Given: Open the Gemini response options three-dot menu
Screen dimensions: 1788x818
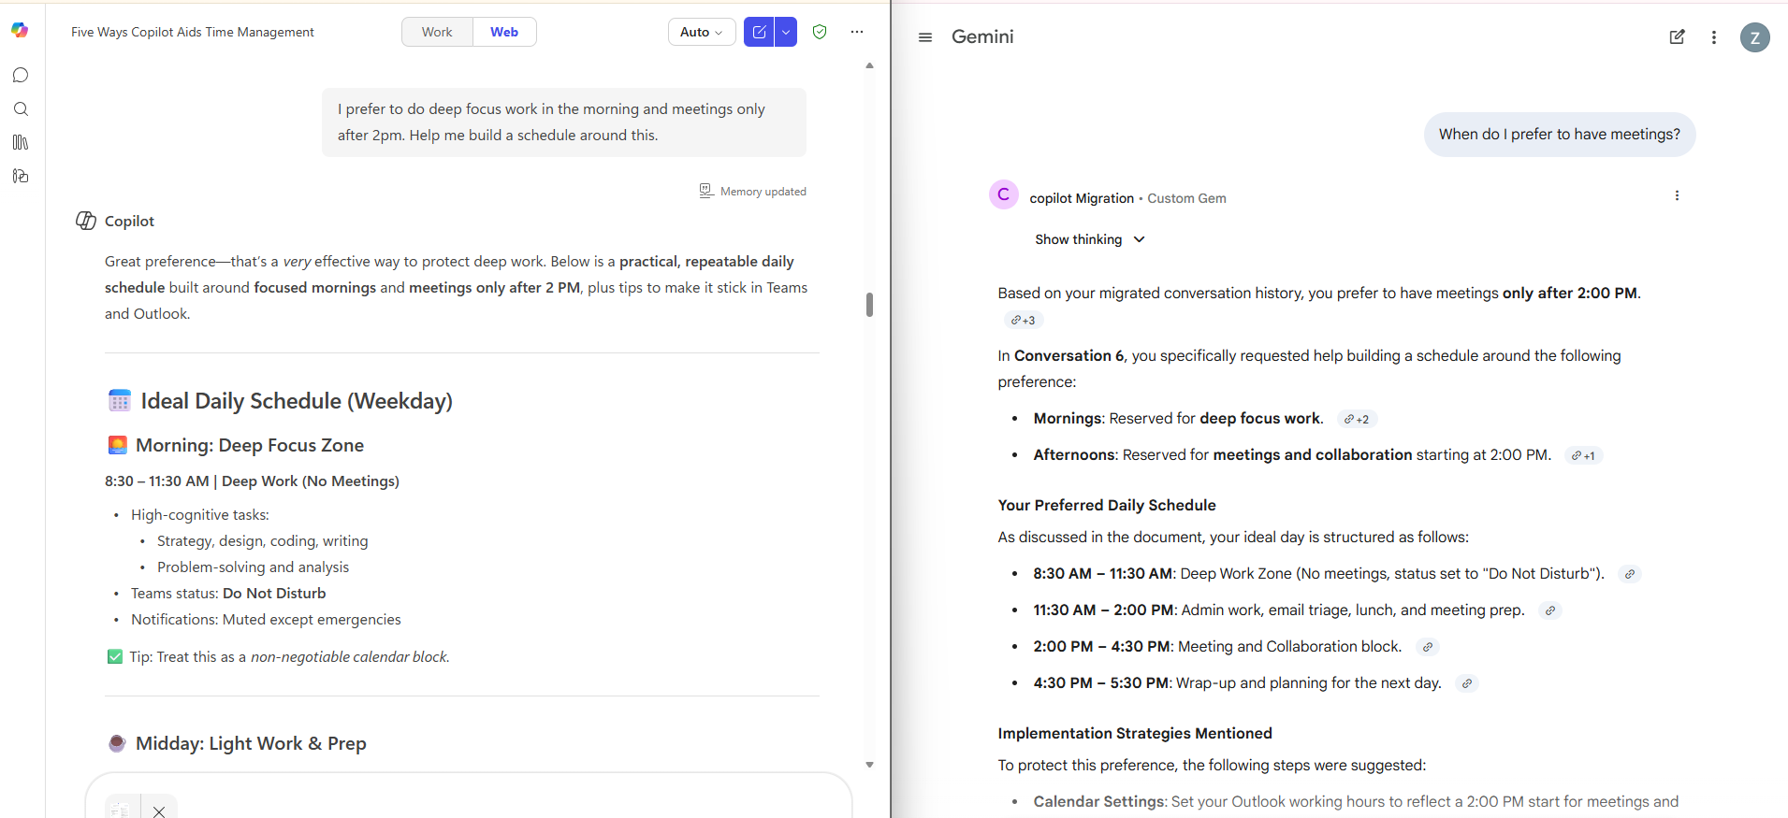Looking at the screenshot, I should tap(1677, 195).
